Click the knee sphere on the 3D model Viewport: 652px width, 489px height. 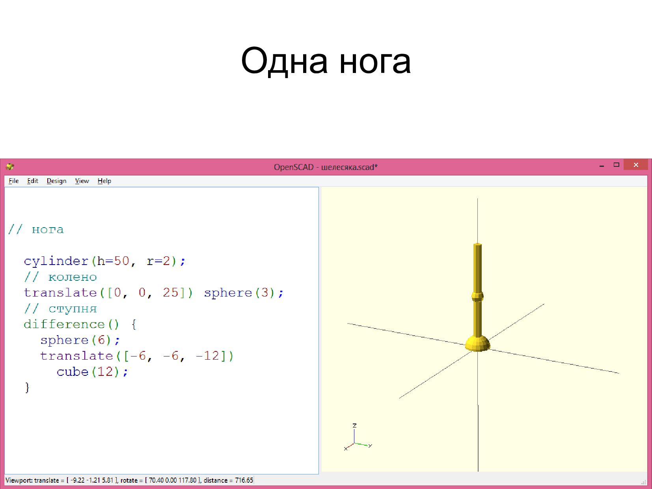tap(477, 296)
